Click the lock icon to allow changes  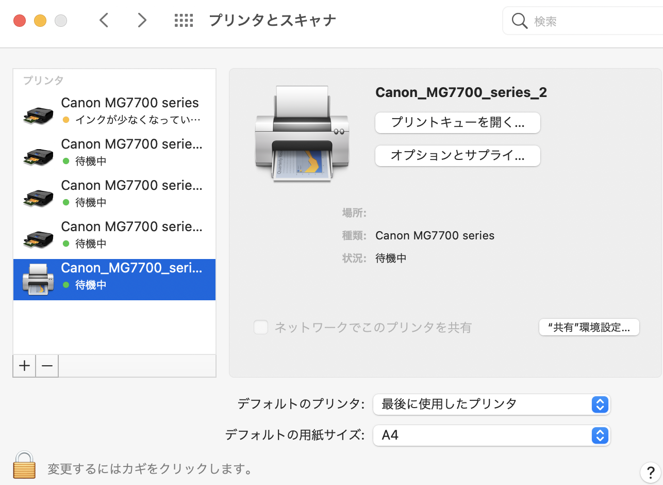tap(24, 465)
